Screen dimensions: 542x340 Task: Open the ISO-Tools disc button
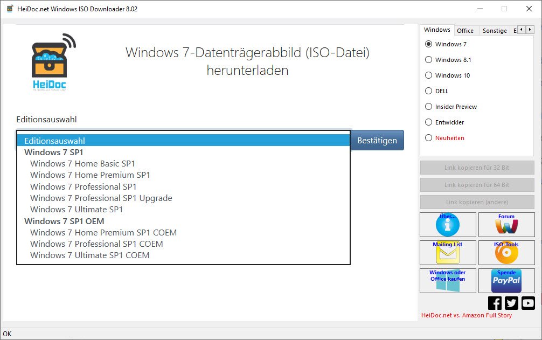pos(506,253)
